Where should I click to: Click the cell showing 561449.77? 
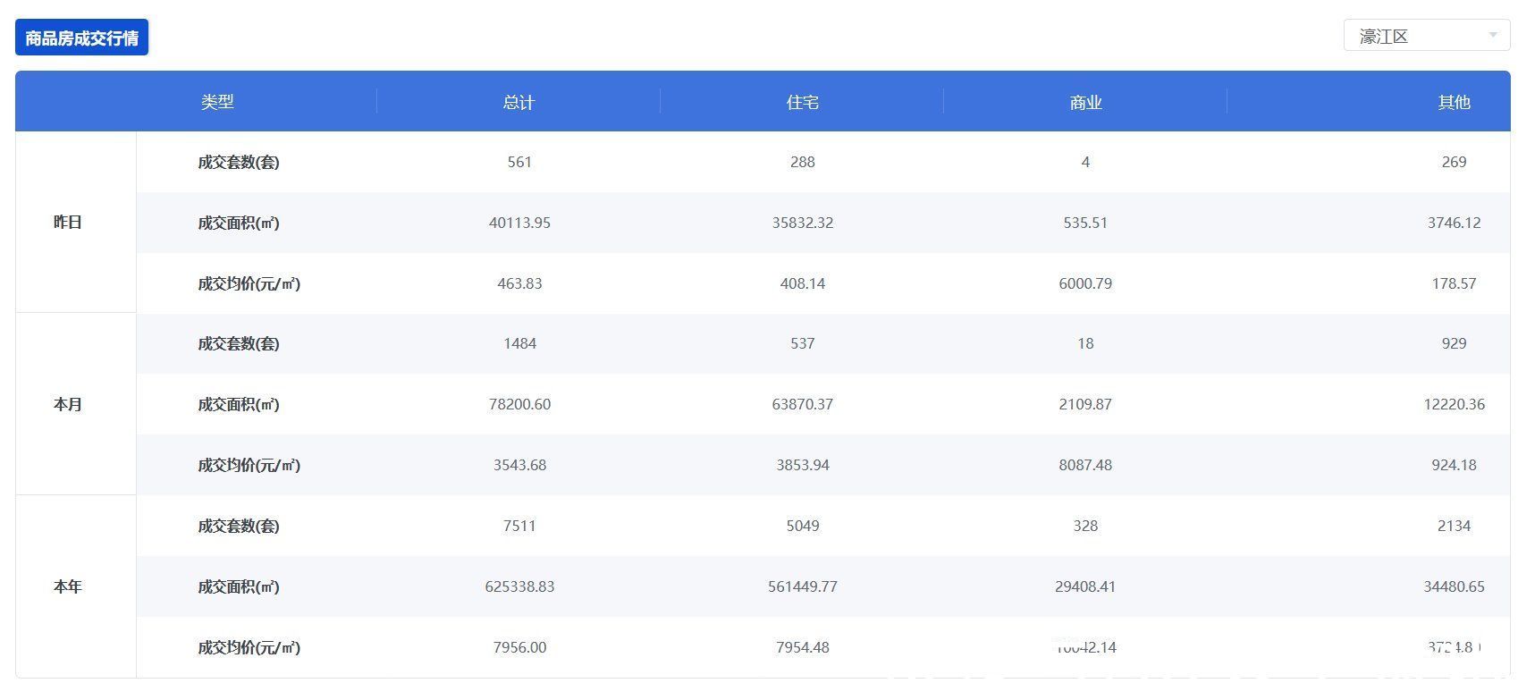pos(803,586)
